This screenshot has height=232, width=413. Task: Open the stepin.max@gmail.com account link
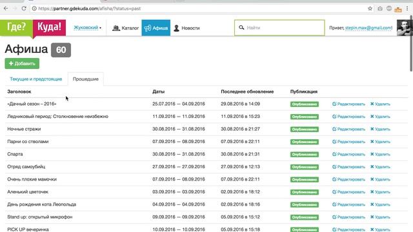click(368, 28)
